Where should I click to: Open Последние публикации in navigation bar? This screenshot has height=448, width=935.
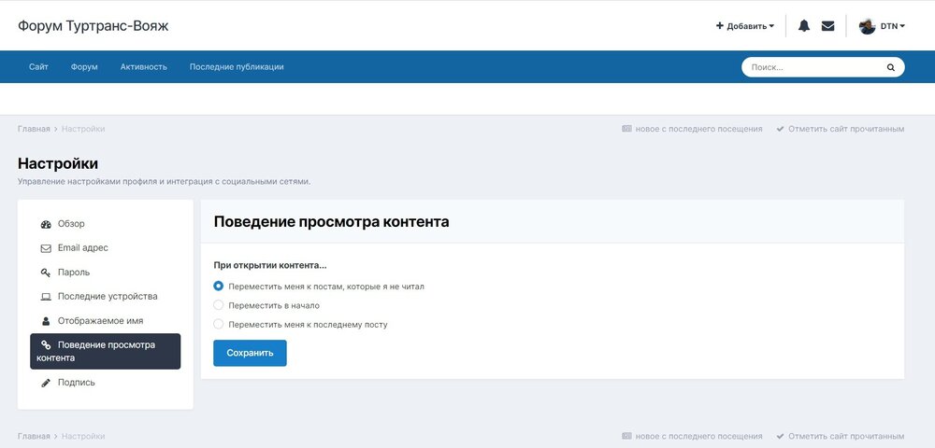pyautogui.click(x=237, y=66)
